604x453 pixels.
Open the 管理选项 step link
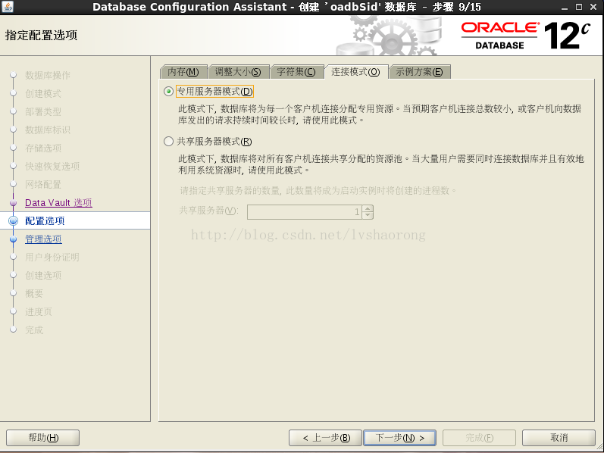coord(43,239)
